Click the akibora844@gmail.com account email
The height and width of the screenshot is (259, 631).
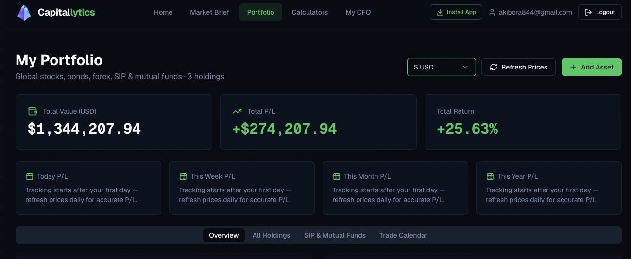[535, 12]
